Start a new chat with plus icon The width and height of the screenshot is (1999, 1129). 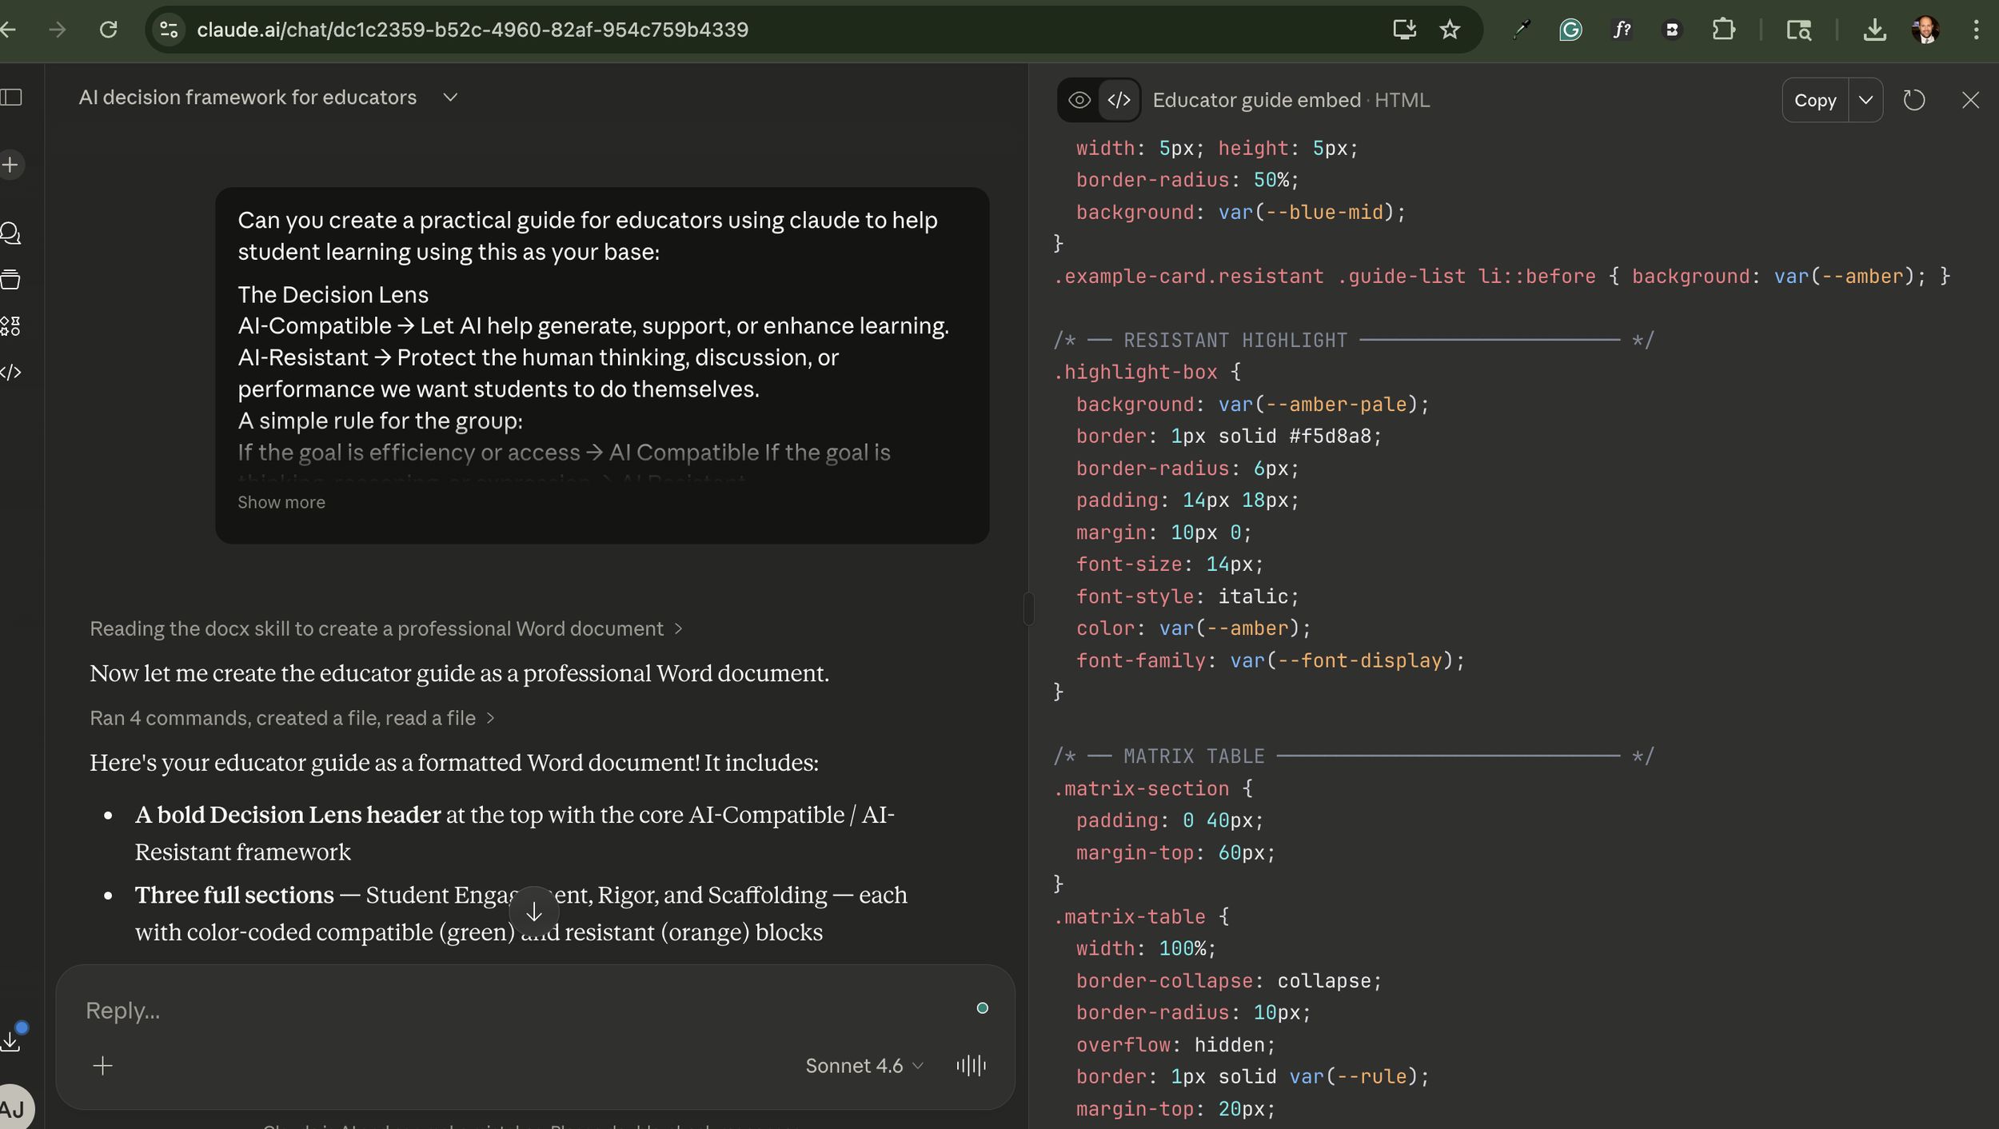[10, 166]
